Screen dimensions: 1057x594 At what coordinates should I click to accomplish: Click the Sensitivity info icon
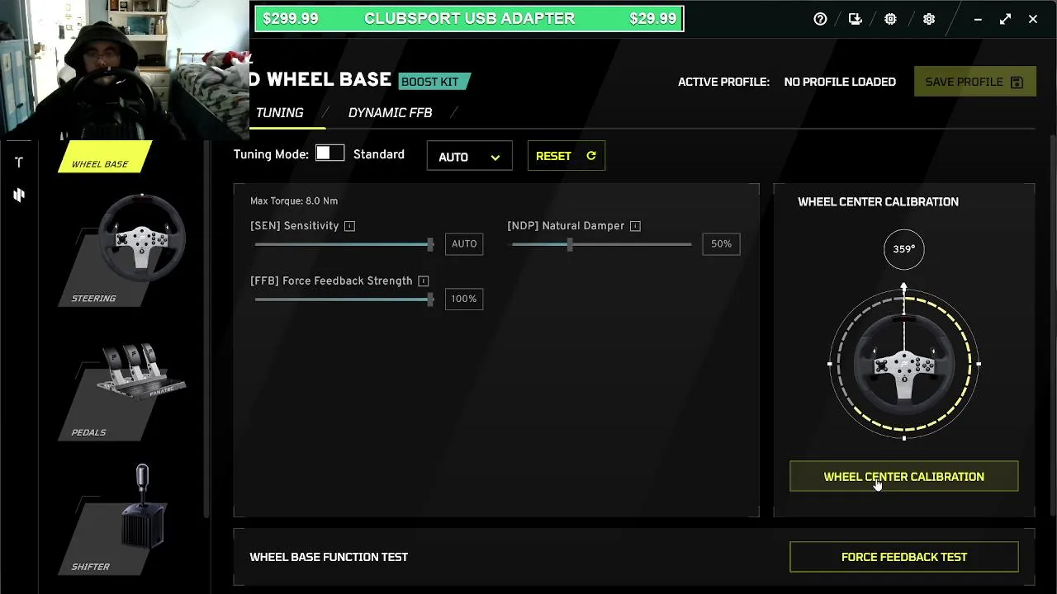349,226
